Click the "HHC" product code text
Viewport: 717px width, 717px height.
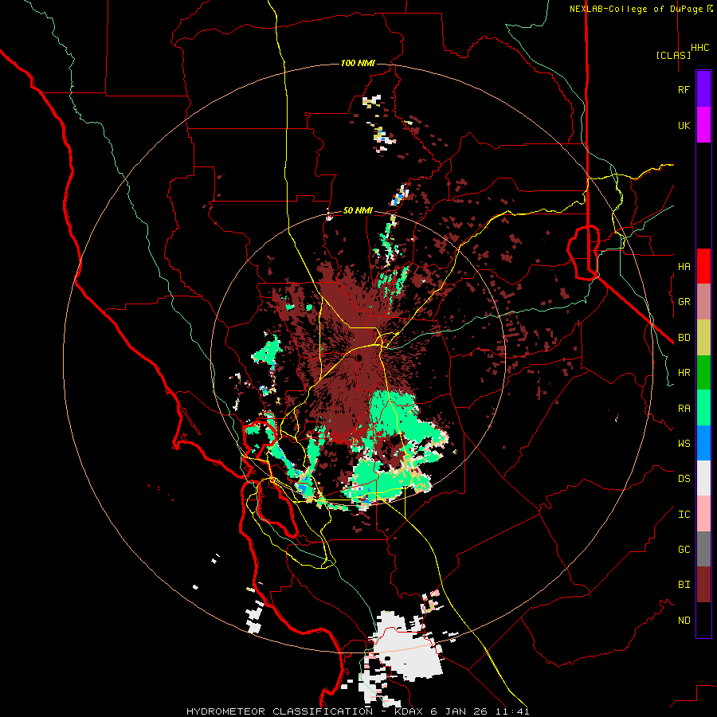699,48
